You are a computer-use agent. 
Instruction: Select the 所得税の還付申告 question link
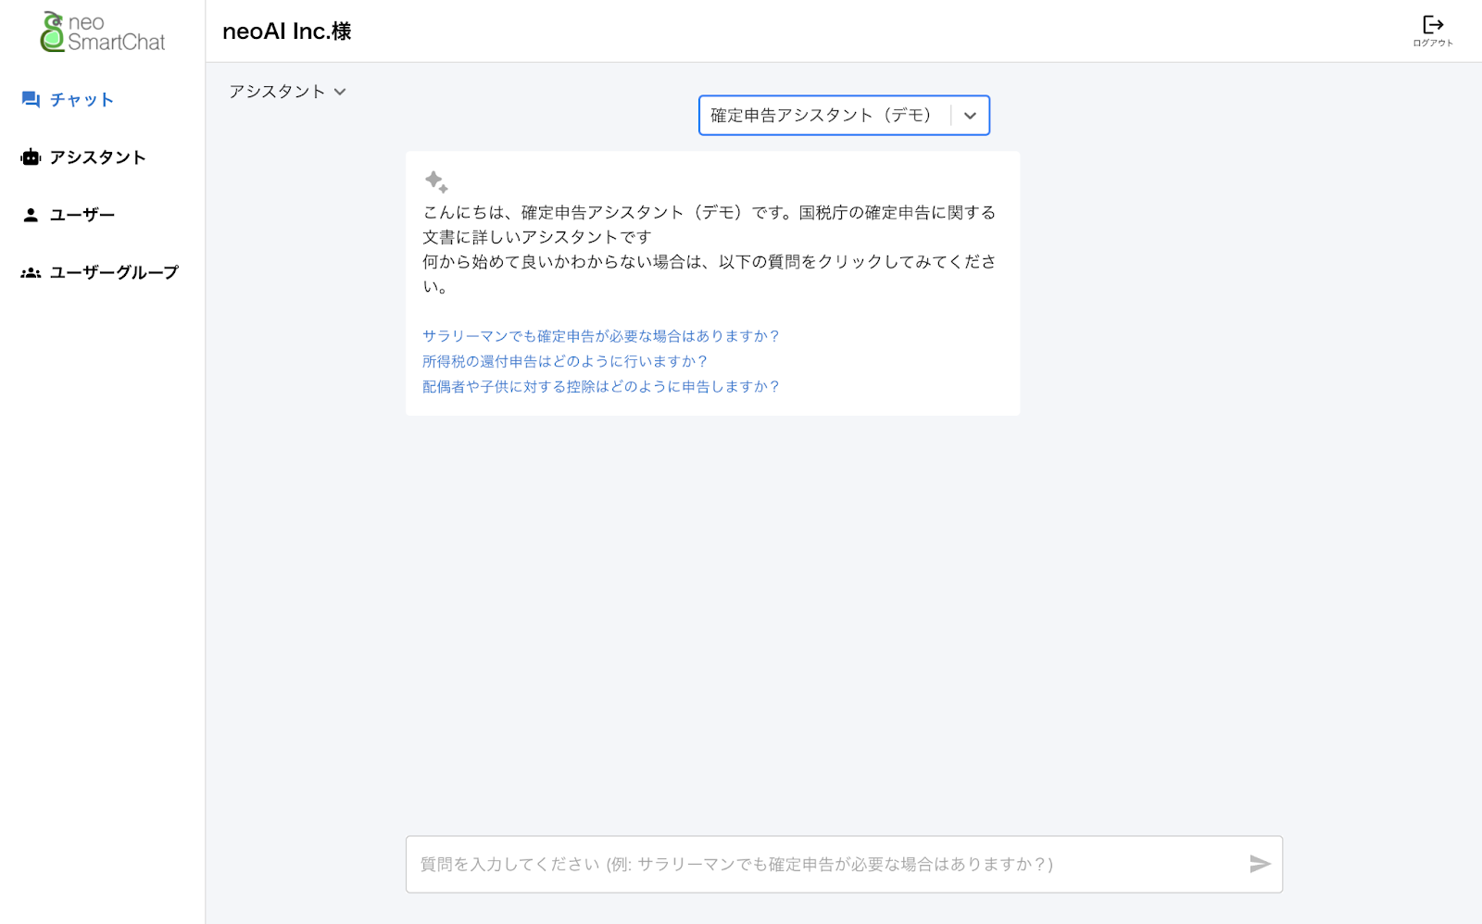pyautogui.click(x=564, y=361)
